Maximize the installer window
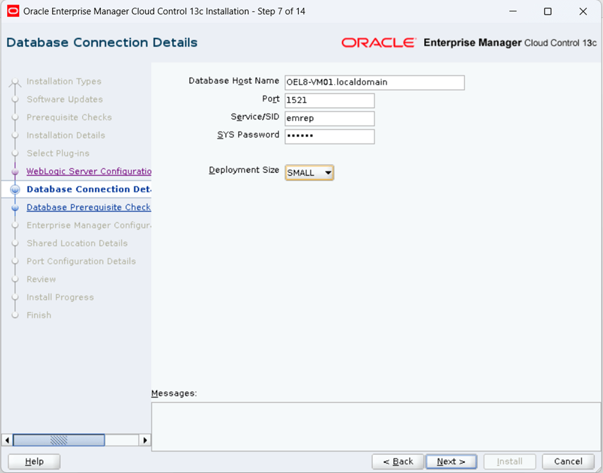This screenshot has height=473, width=603. click(547, 12)
